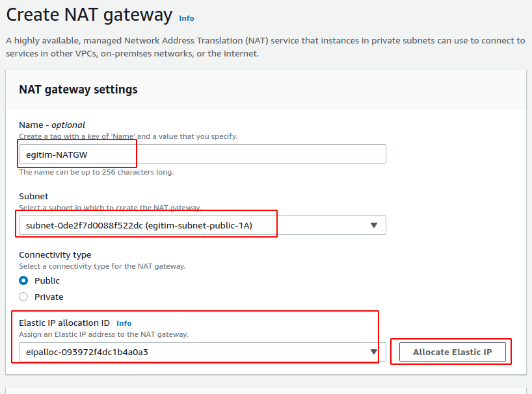Click the Name field containing egitim-NATGW
Screen dimensions: 532x394
pyautogui.click(x=202, y=154)
